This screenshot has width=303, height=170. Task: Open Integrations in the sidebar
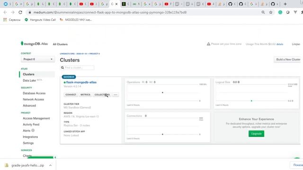pos(30,137)
